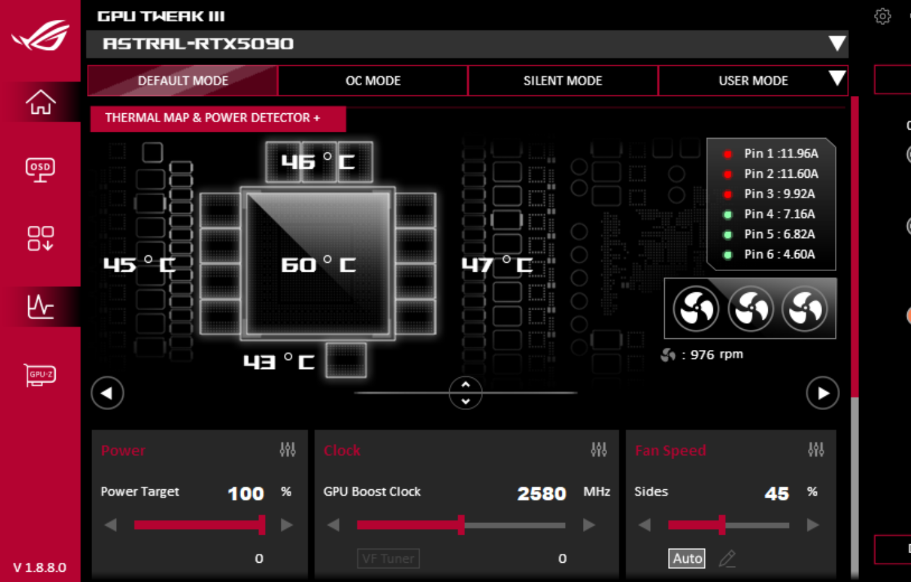Screen dimensions: 911x582
Task: Increase Sides fan speed with right arrow
Action: [x=812, y=525]
